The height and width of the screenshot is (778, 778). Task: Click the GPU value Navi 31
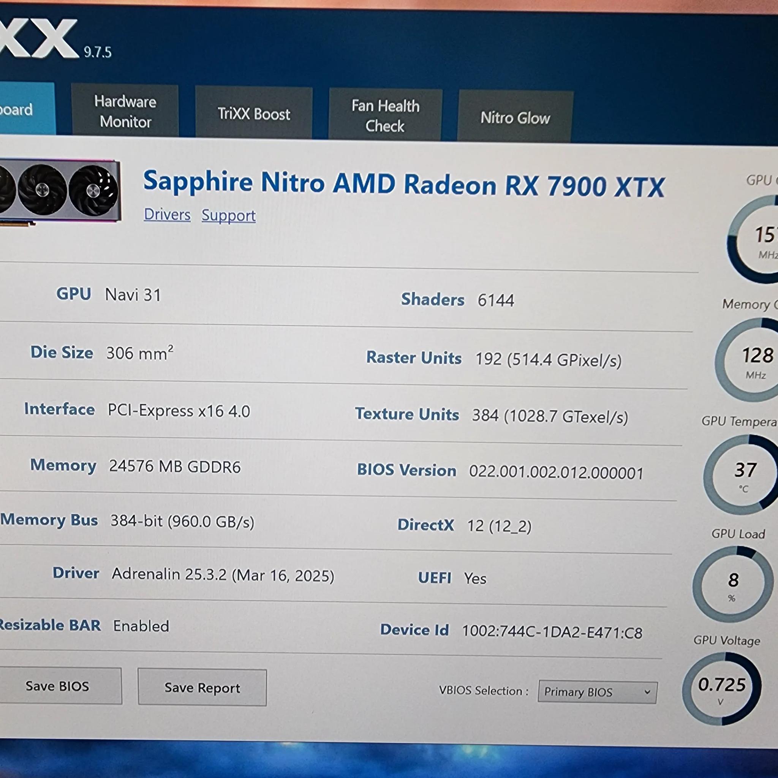click(x=133, y=295)
